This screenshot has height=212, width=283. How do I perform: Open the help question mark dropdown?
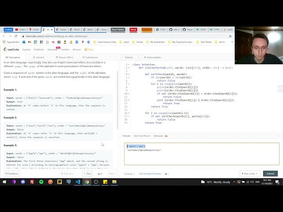tap(167, 174)
